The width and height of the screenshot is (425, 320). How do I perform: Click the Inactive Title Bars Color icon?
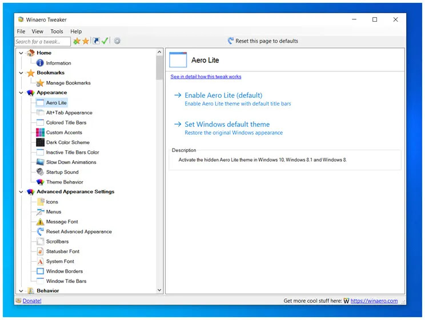click(40, 153)
